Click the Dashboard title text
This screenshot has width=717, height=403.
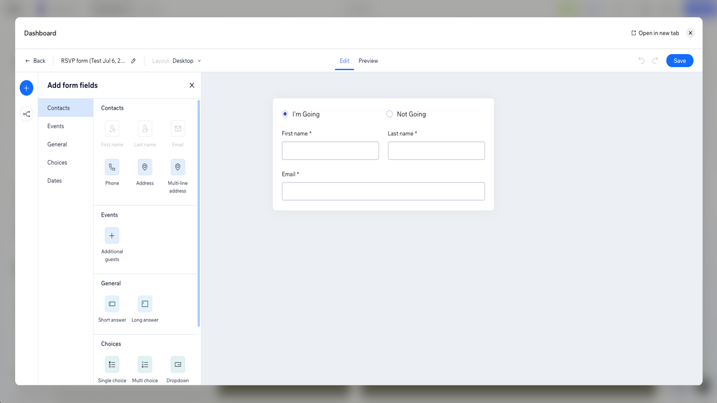pyautogui.click(x=40, y=33)
